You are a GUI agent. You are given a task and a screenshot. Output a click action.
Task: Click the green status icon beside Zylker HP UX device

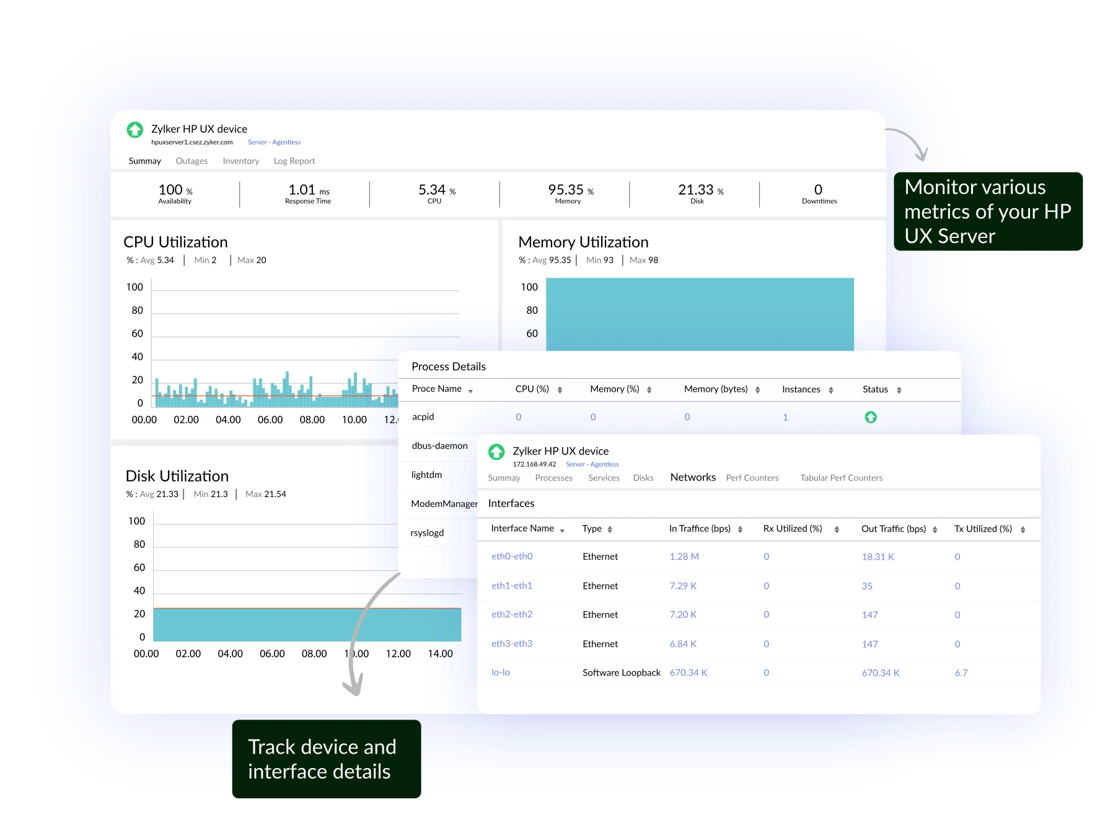[134, 130]
